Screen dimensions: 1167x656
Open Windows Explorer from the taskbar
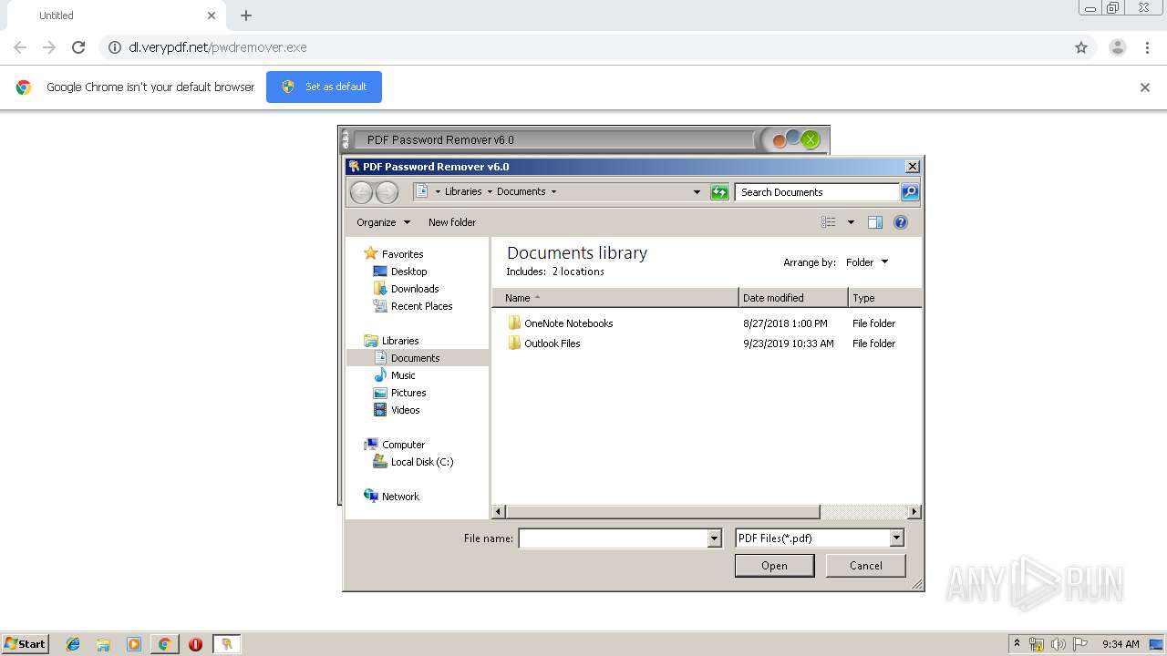click(103, 644)
